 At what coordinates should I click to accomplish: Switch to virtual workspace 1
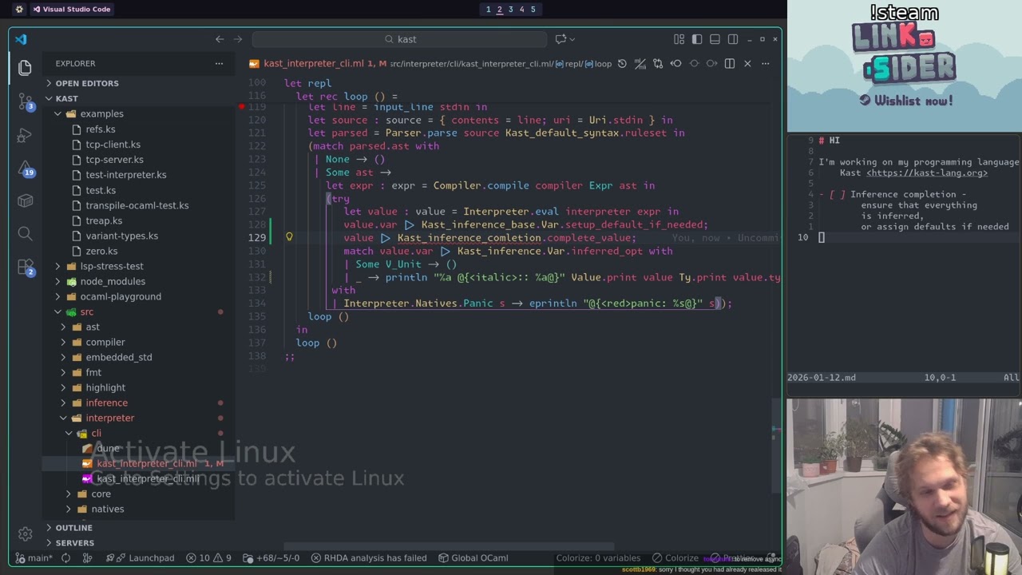(488, 9)
